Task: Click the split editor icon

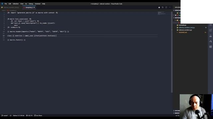Action: pyautogui.click(x=166, y=7)
